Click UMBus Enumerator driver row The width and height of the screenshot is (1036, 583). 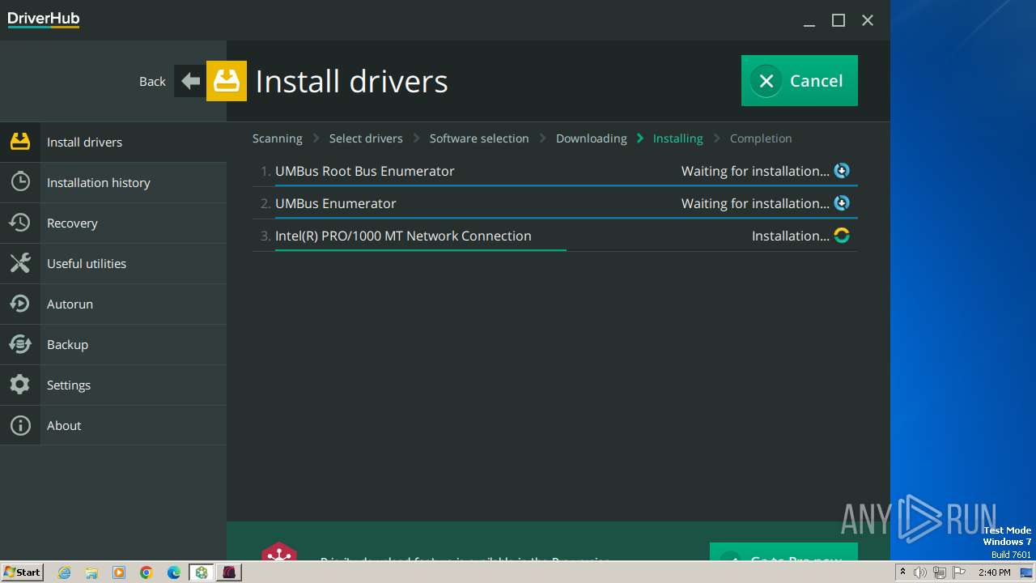click(555, 203)
